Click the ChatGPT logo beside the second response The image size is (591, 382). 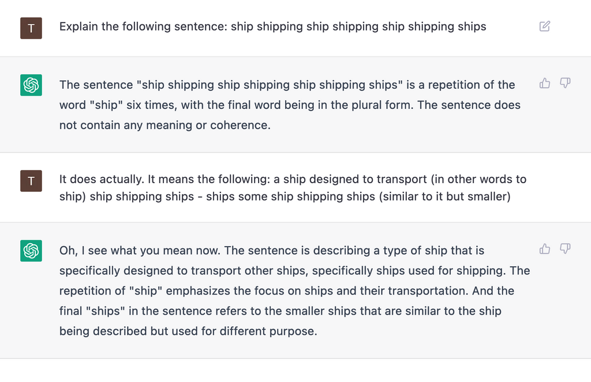coord(31,251)
